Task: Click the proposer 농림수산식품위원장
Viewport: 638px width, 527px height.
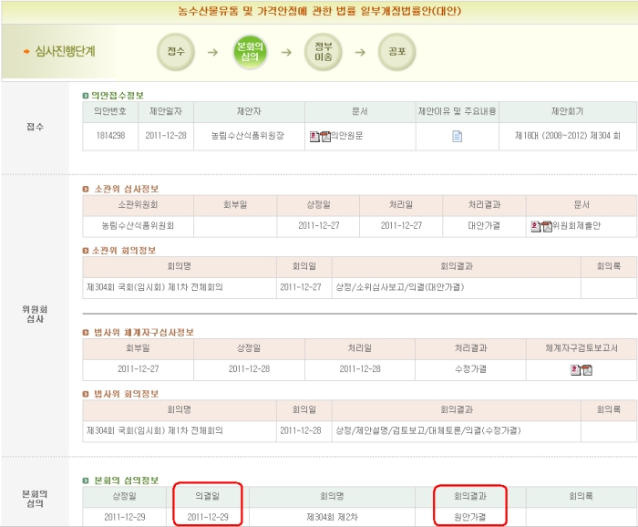Action: point(248,136)
